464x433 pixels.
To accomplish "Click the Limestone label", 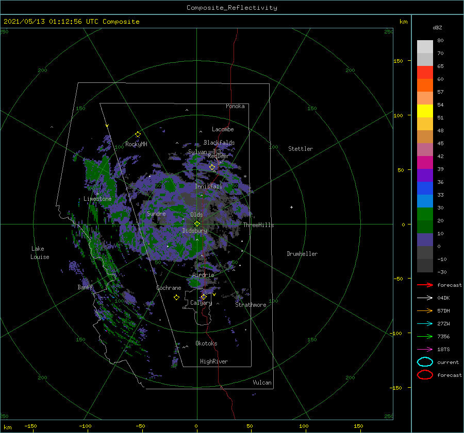I will tap(97, 199).
